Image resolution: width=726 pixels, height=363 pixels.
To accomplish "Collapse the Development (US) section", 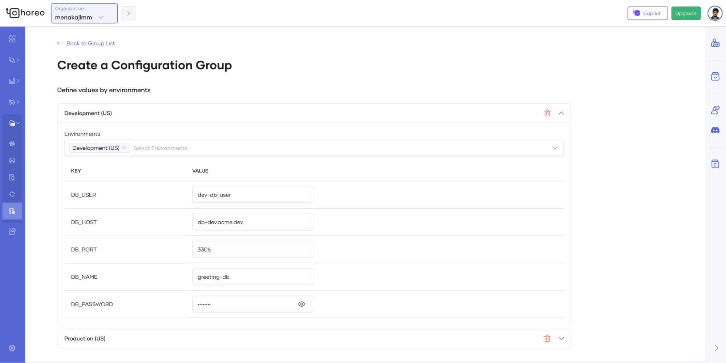I will [561, 113].
